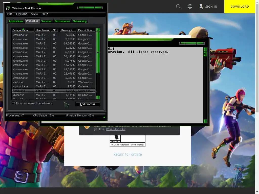
Task: Select chrome.exe row using 1,212 K
Action: click(x=54, y=48)
